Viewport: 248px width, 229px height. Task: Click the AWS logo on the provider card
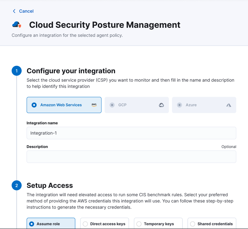(94, 105)
